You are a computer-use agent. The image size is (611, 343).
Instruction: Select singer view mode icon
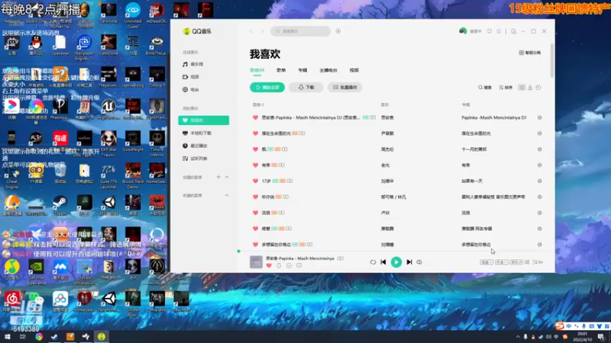click(530, 88)
